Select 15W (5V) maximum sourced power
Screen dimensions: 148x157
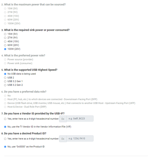coord(5,9)
